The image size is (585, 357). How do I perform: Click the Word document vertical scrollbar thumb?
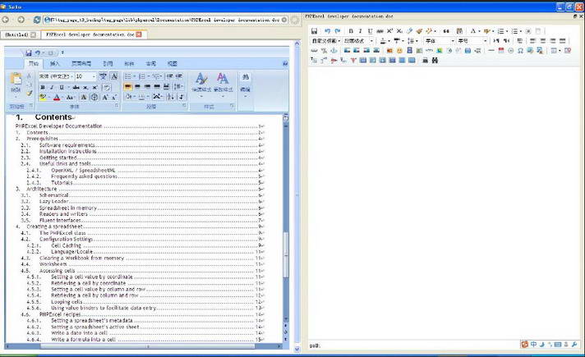pos(286,254)
